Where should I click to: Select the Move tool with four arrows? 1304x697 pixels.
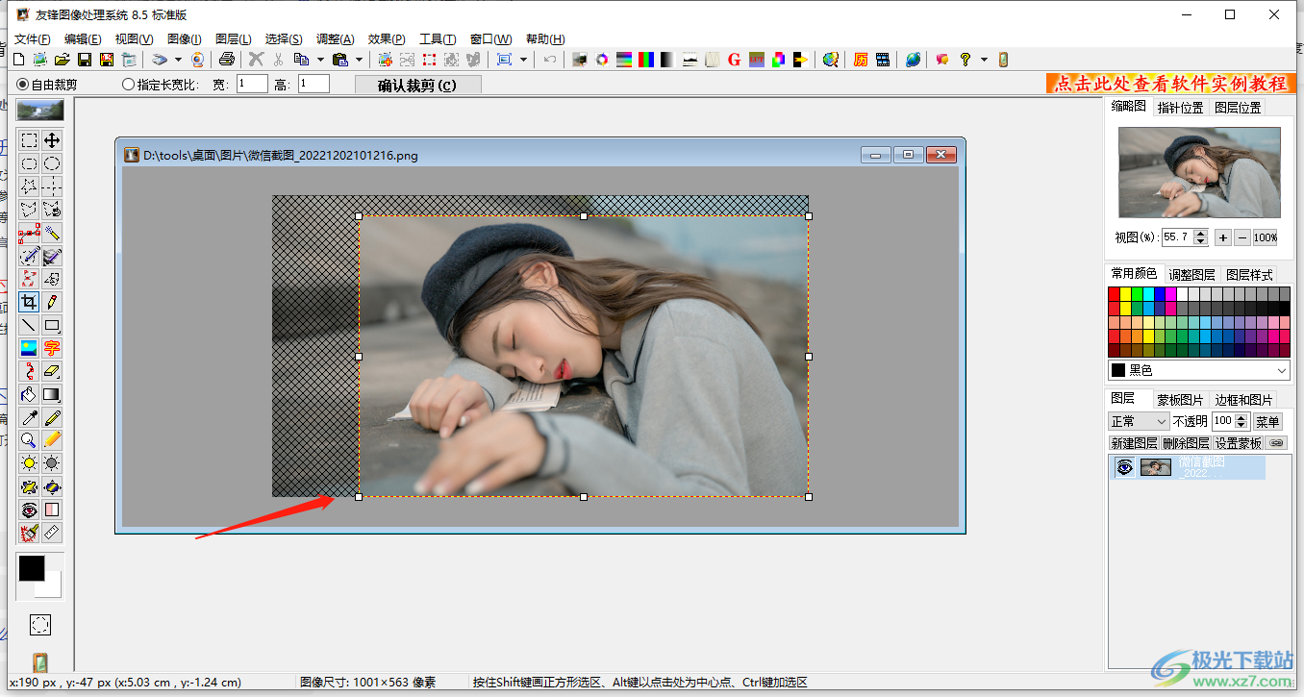point(53,140)
